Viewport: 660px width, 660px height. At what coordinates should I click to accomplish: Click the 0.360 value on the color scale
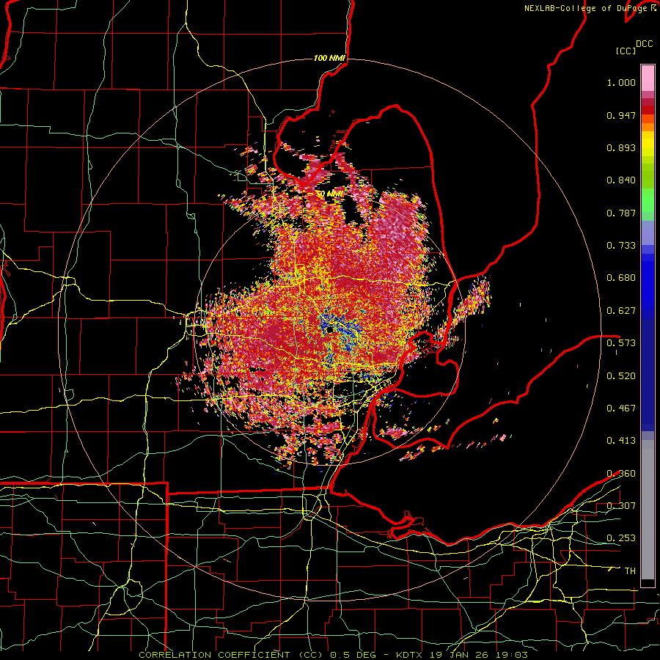pos(621,474)
